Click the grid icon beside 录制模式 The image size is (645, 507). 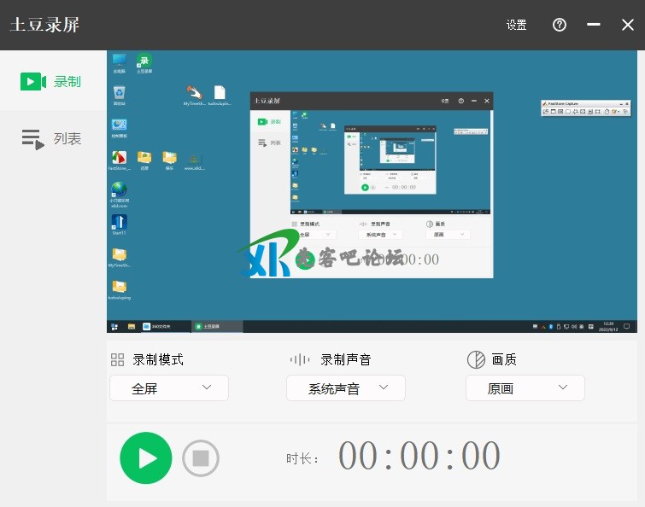[118, 359]
